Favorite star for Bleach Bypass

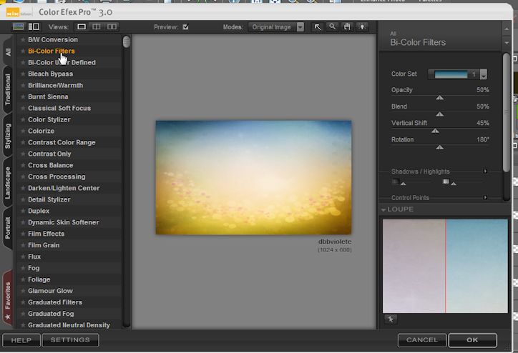(x=23, y=74)
